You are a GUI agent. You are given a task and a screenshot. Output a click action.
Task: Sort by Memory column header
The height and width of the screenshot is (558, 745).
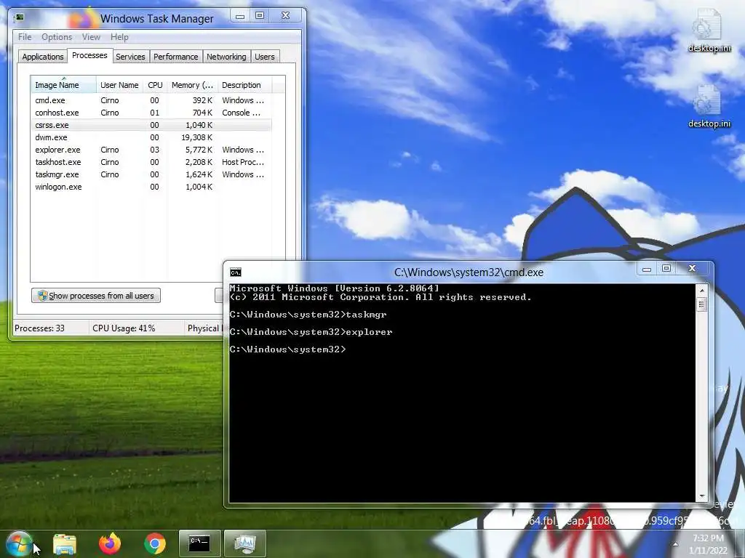[x=192, y=85]
